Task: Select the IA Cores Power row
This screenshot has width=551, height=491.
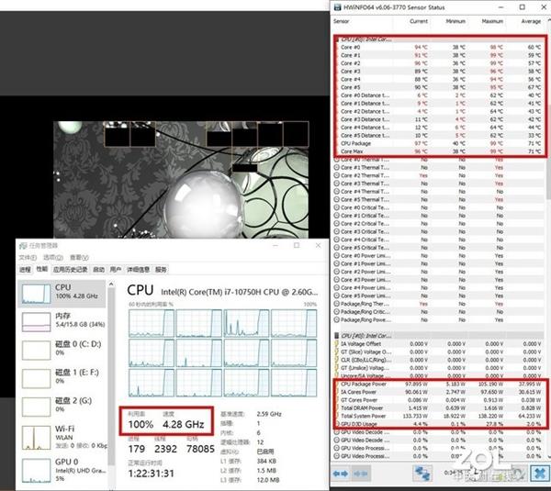Action: [439, 392]
